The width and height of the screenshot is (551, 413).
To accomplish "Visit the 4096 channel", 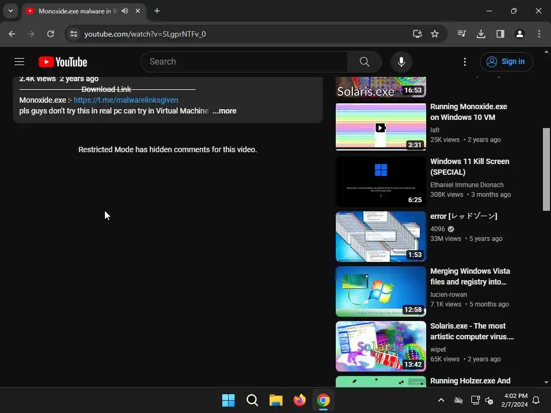I will click(x=437, y=229).
